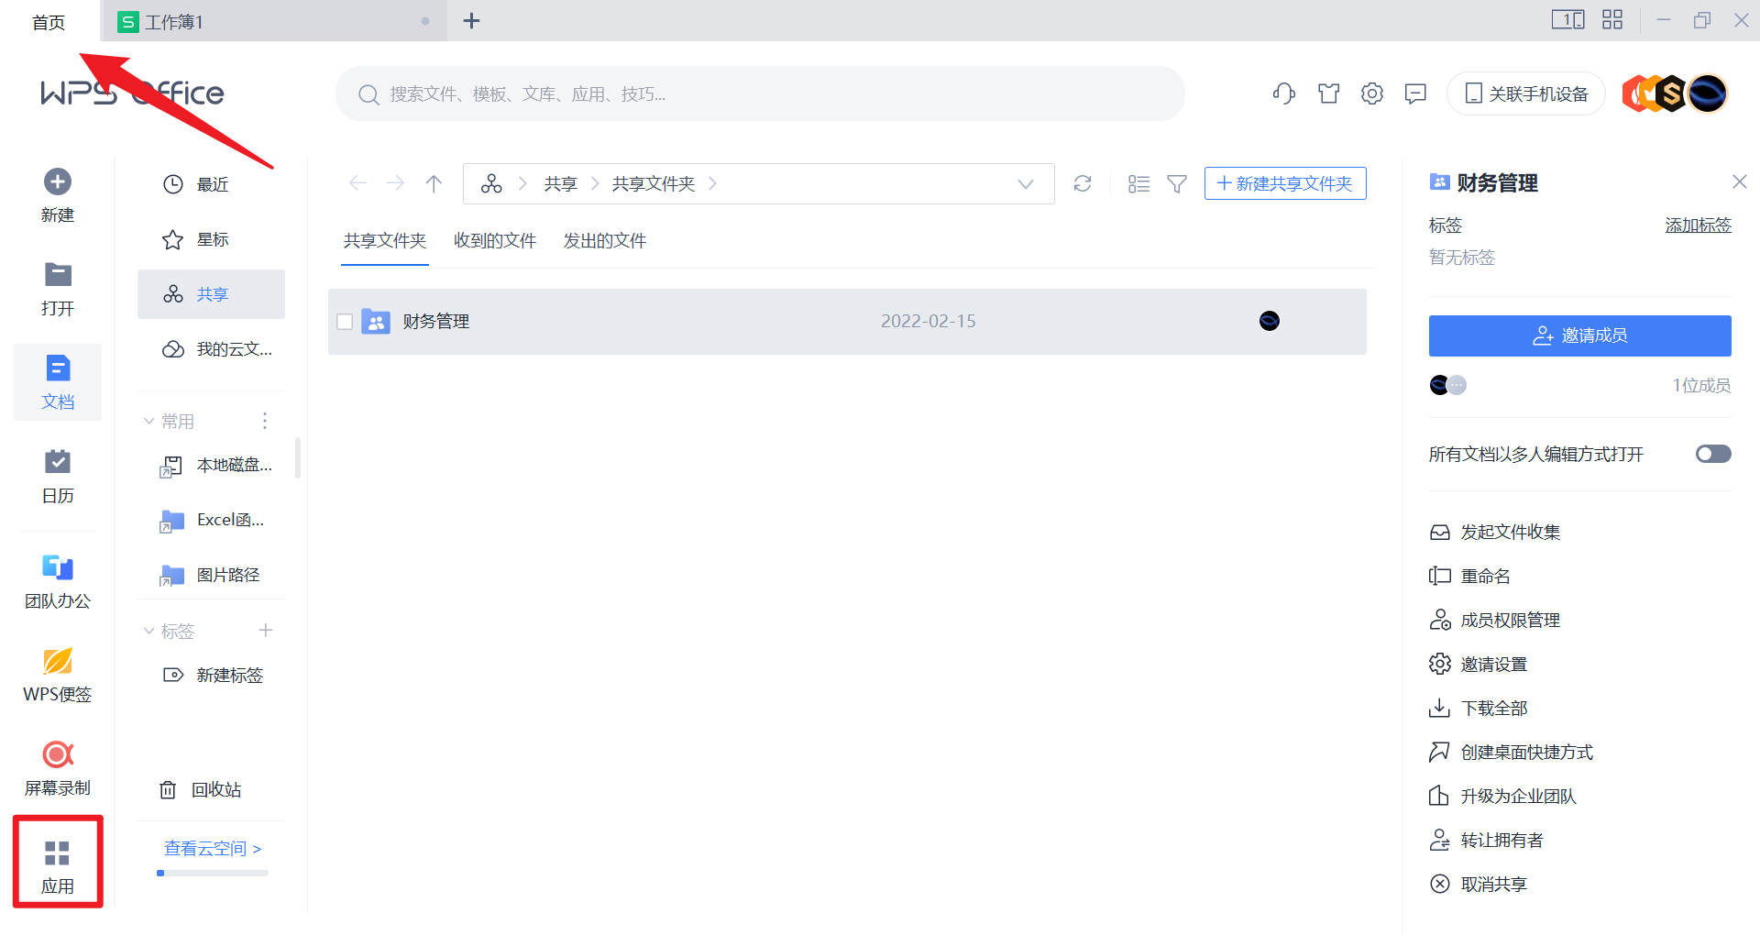Image resolution: width=1760 pixels, height=935 pixels.
Task: Collapse the 标签 section
Action: (149, 631)
